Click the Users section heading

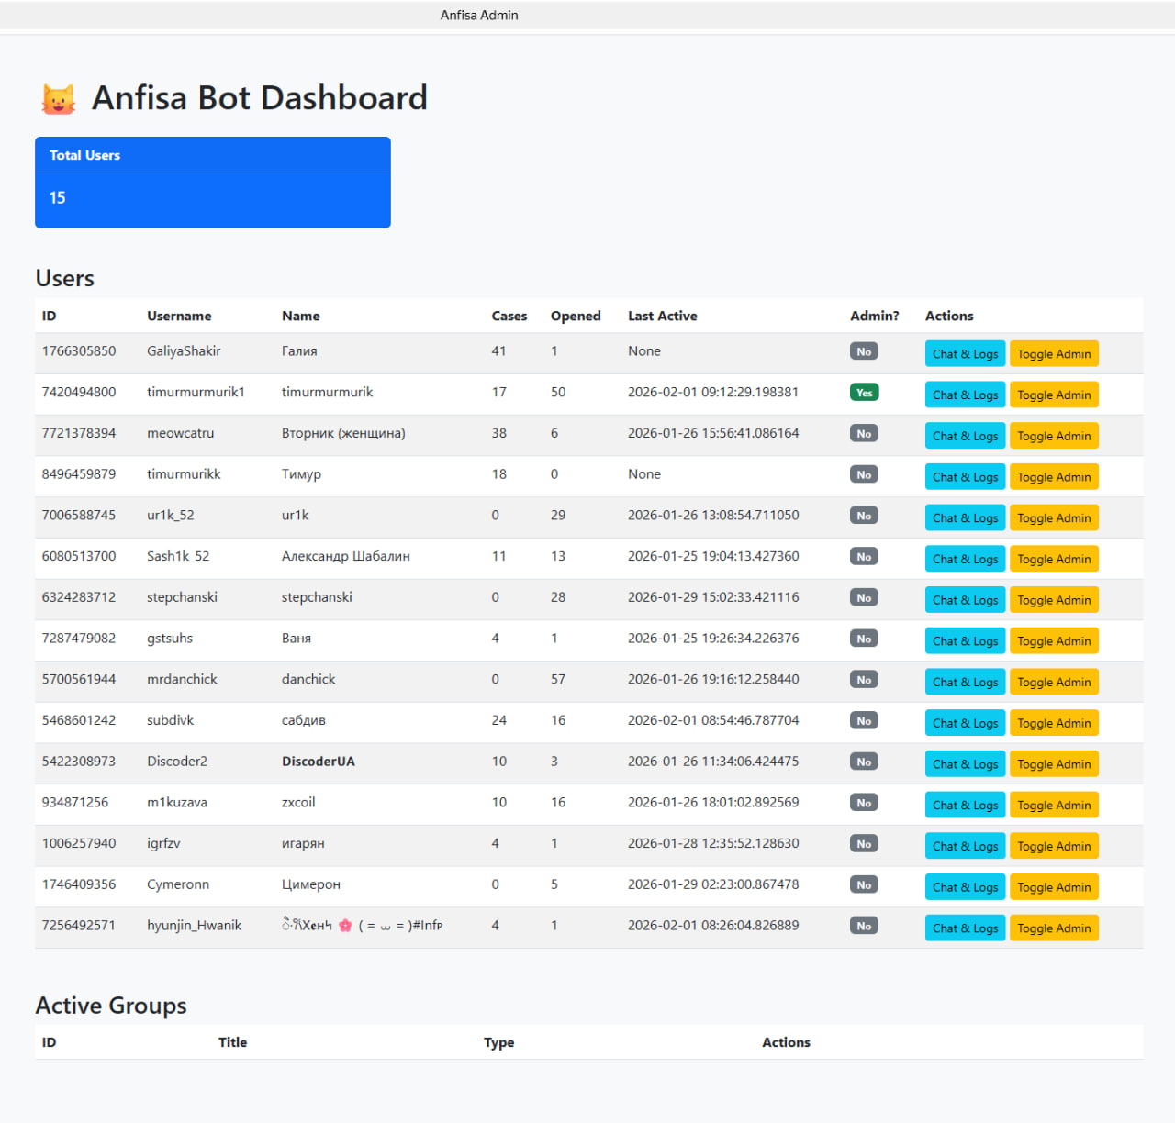tap(65, 278)
